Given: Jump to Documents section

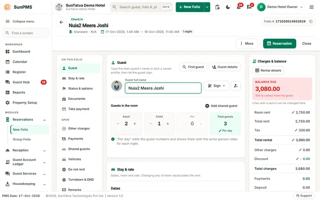Looking at the screenshot, I should [80, 99].
